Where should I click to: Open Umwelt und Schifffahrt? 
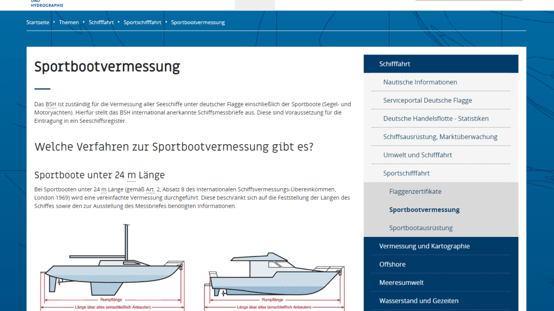[418, 155]
